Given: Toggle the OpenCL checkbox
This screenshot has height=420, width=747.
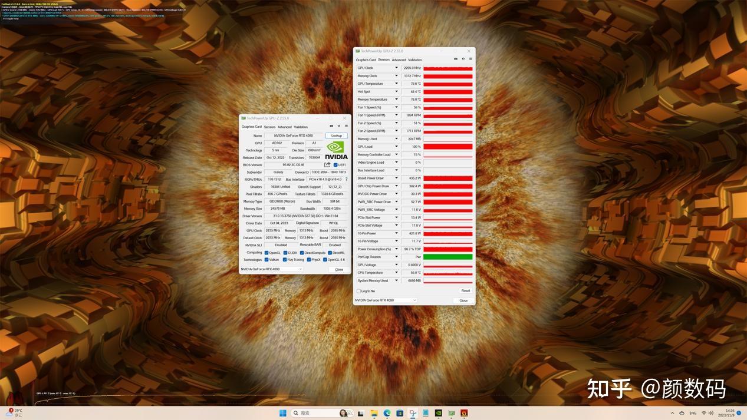Looking at the screenshot, I should tap(266, 253).
